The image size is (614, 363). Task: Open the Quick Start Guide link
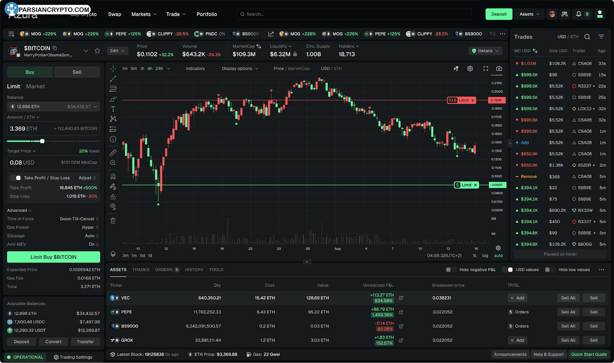(589, 354)
